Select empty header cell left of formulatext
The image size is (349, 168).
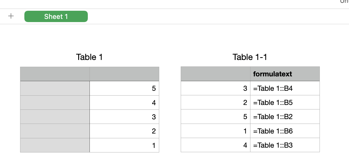[215, 74]
